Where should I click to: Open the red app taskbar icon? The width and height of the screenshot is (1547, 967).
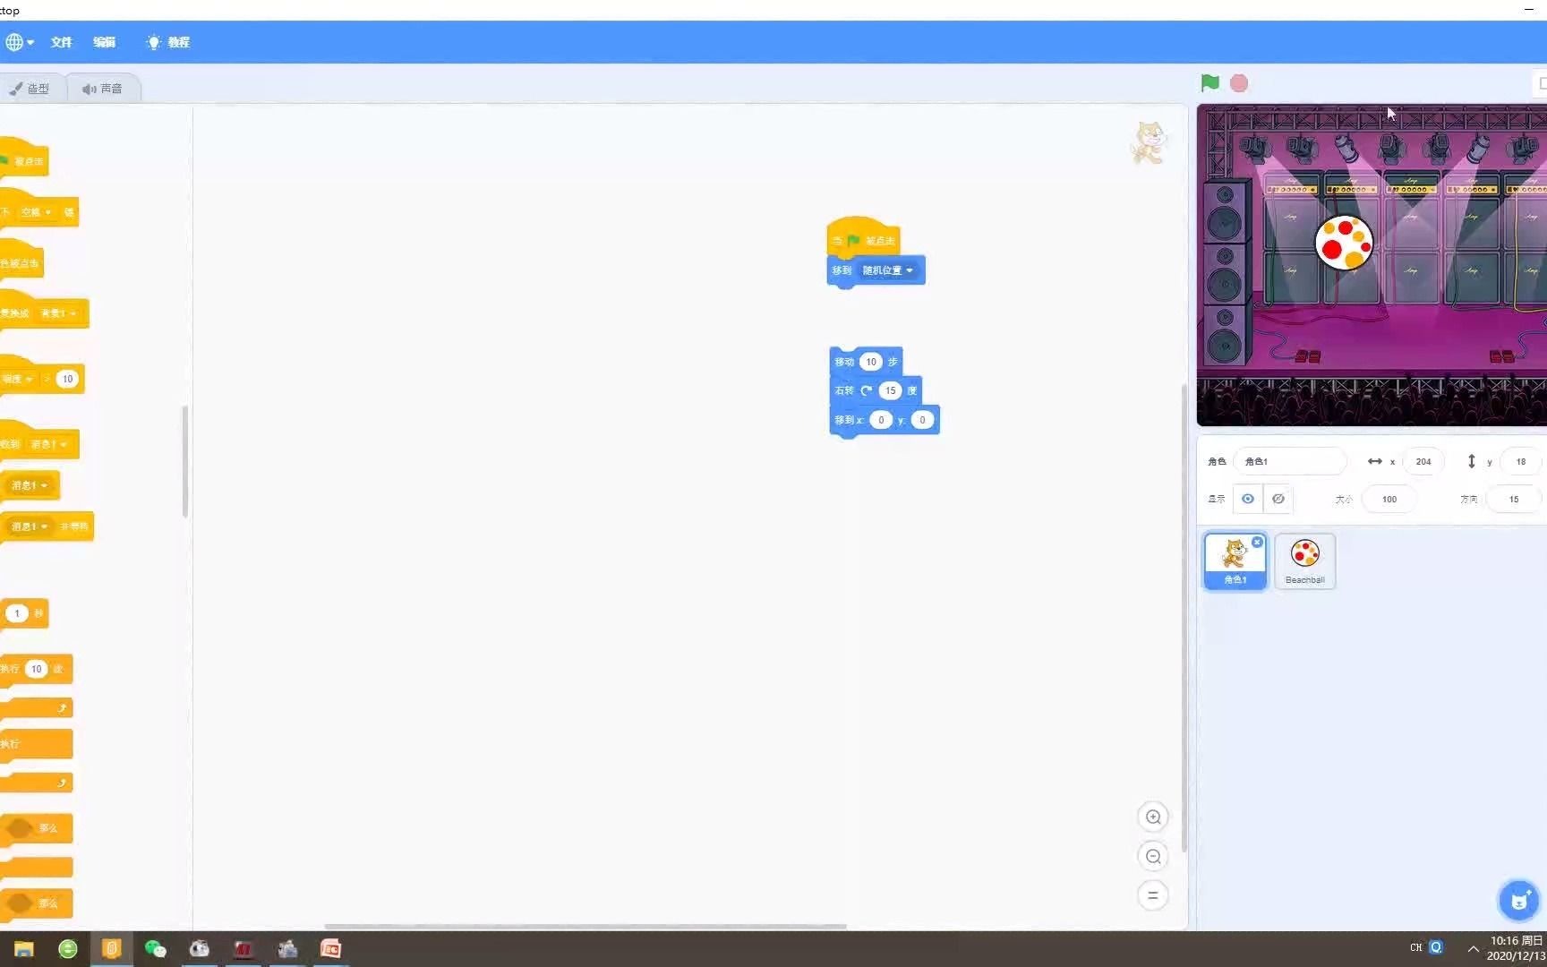coord(244,949)
